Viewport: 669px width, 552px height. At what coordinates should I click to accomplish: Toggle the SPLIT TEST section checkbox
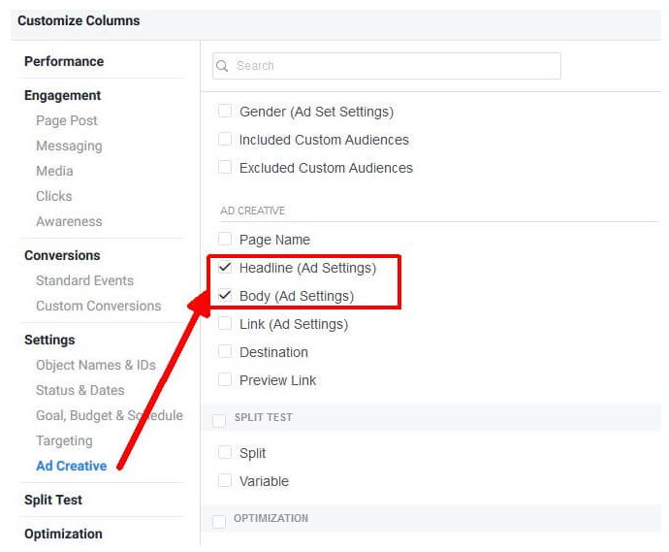click(219, 419)
